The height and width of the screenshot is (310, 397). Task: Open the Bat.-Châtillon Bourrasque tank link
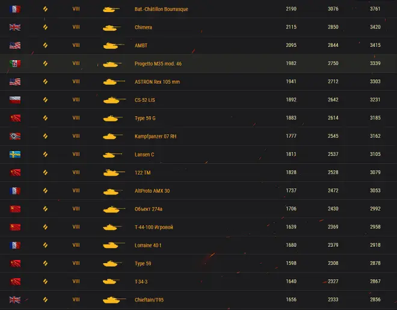(160, 9)
